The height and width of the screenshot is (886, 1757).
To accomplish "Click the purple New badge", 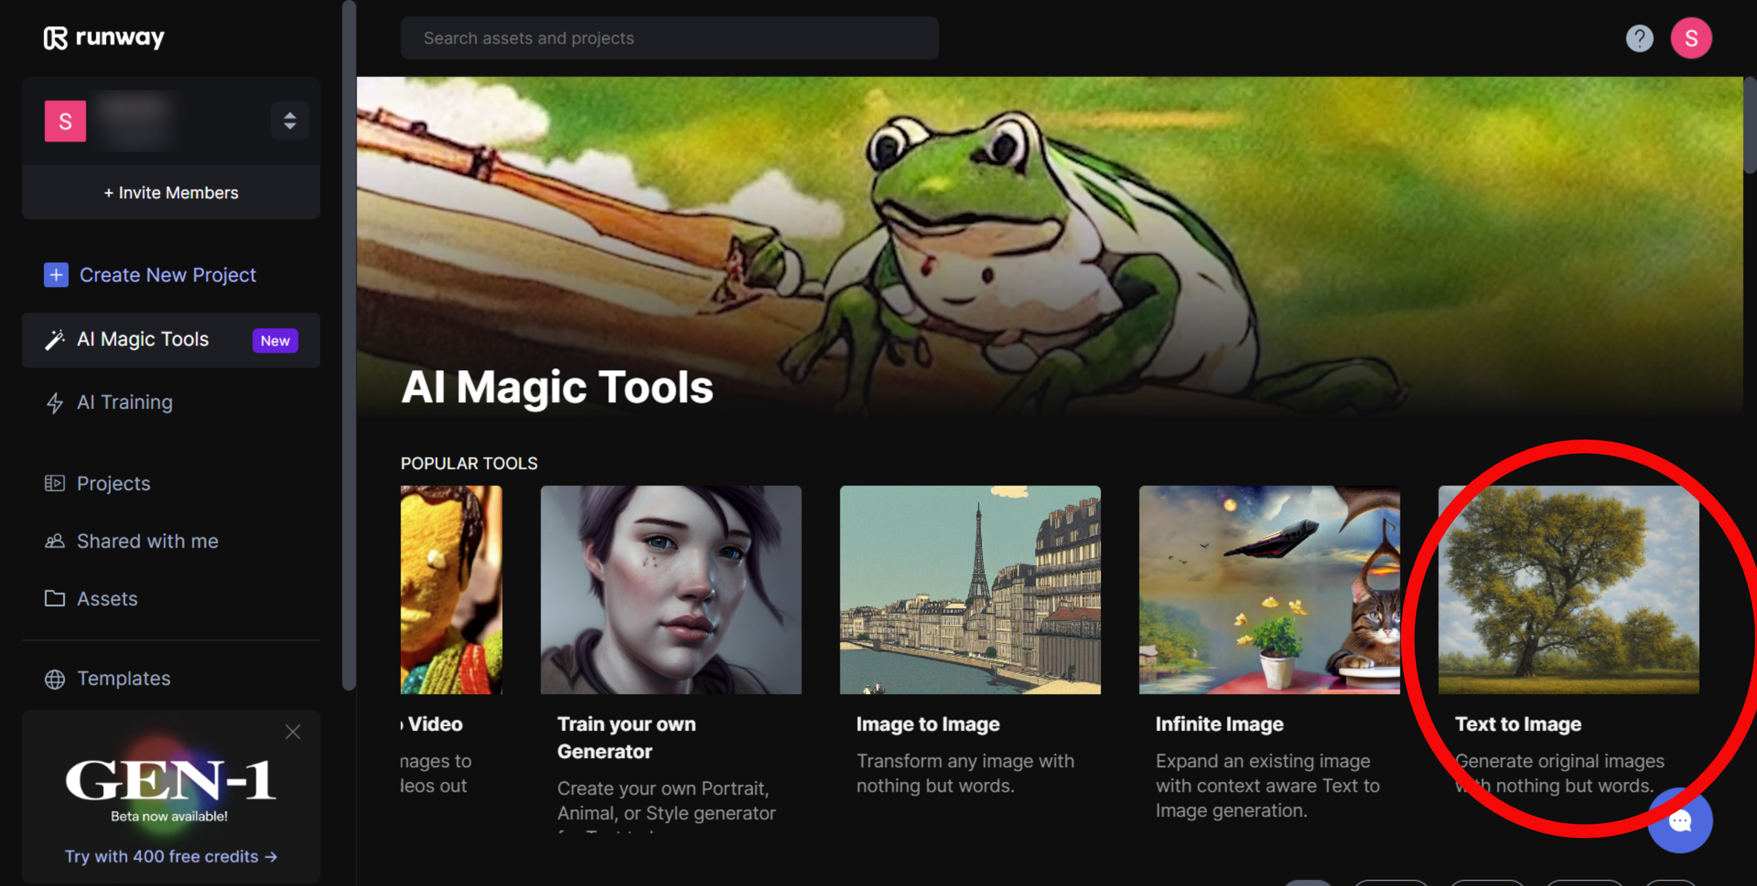I will [275, 341].
